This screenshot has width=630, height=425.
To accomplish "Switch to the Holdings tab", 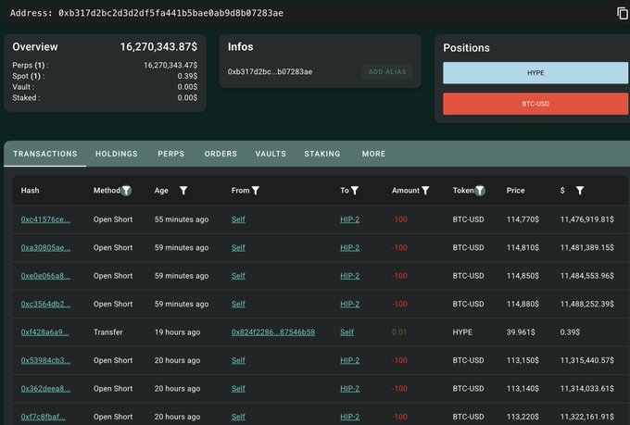I will click(x=116, y=154).
